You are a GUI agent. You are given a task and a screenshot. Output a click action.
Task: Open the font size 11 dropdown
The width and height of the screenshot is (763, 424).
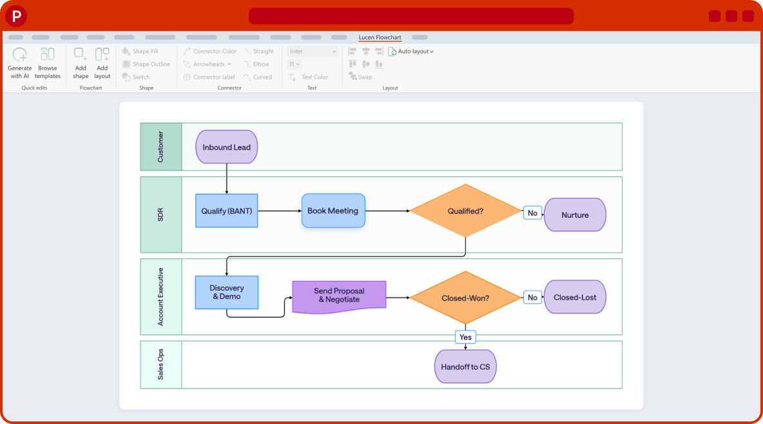point(294,64)
